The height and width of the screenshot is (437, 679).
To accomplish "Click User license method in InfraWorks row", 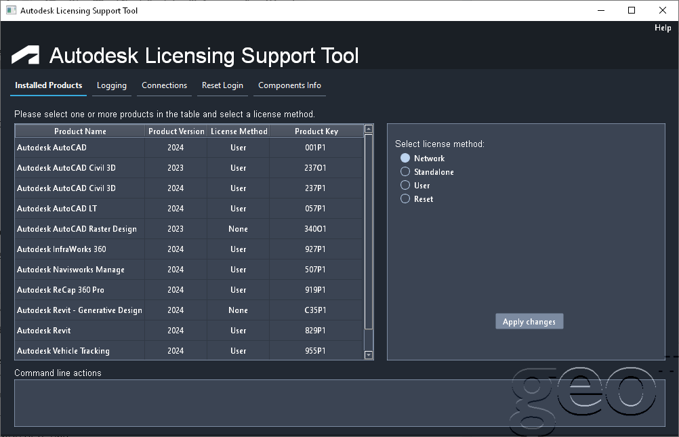I will pos(238,249).
